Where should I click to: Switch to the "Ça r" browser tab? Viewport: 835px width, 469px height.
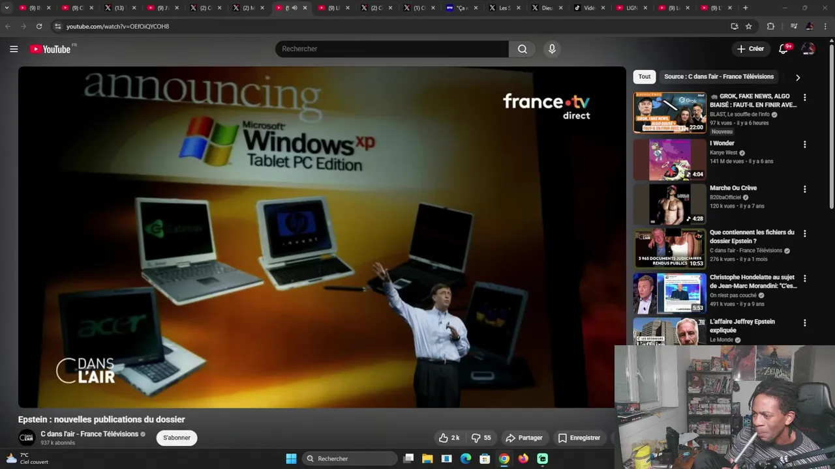point(462,8)
